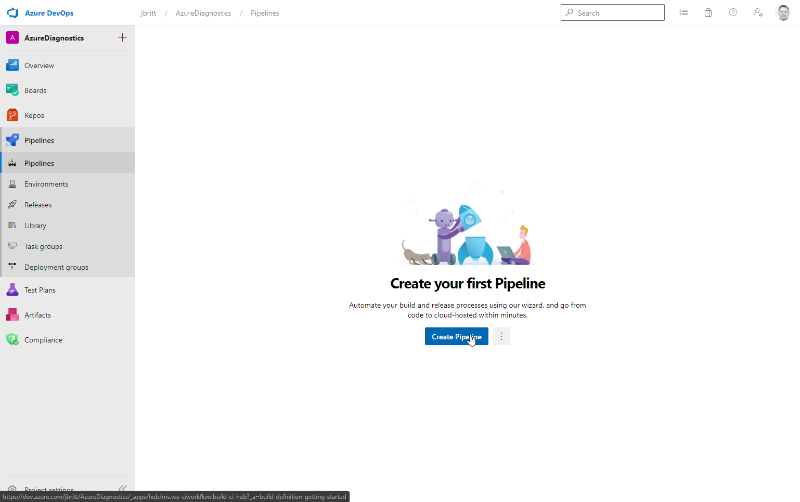Click the Pipelines breadcrumb

(265, 13)
